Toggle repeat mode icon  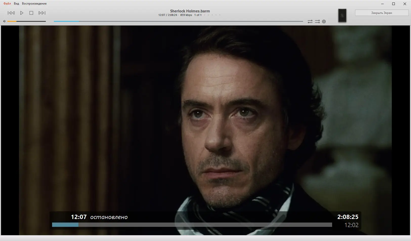click(310, 21)
